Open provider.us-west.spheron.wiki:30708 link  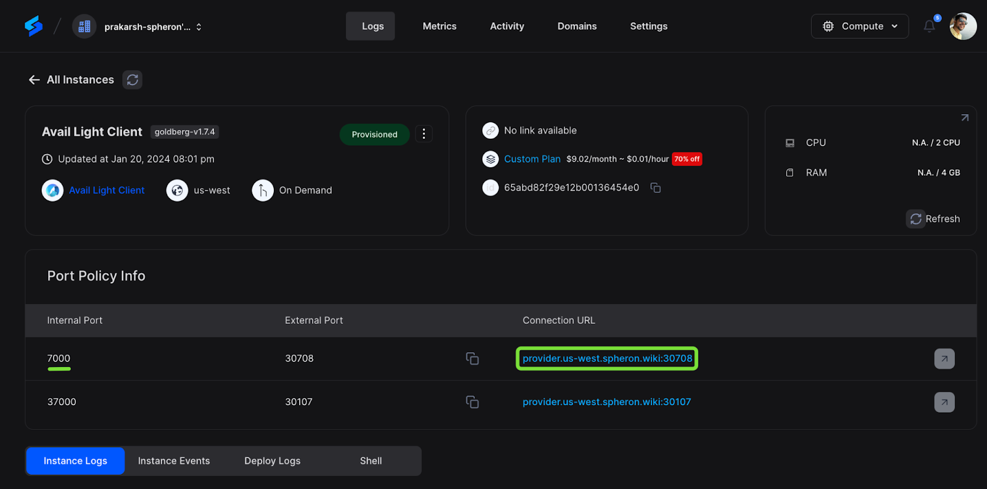(607, 358)
